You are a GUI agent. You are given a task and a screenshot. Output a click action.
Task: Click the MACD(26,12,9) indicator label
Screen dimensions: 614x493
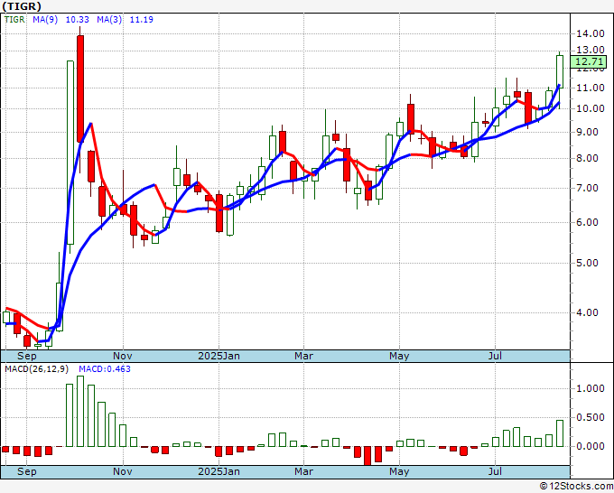37,369
